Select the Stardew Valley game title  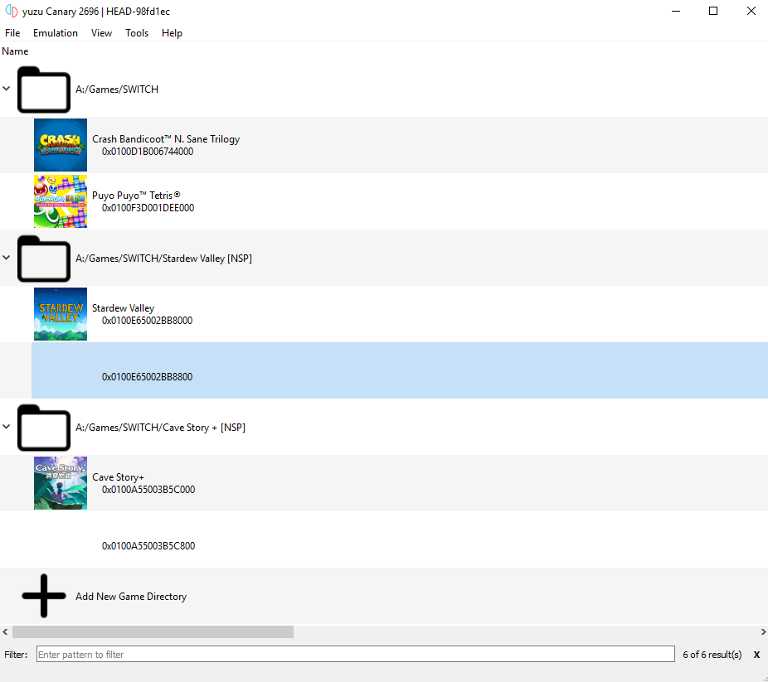(x=123, y=308)
